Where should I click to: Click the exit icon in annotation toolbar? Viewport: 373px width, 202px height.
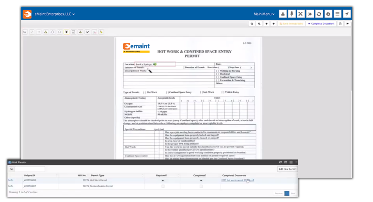(348, 23)
